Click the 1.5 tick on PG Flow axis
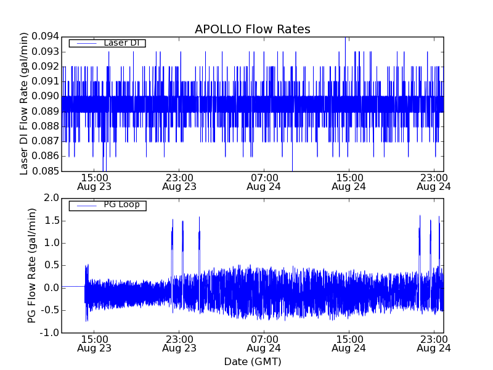The image size is (493, 370). coord(52,221)
